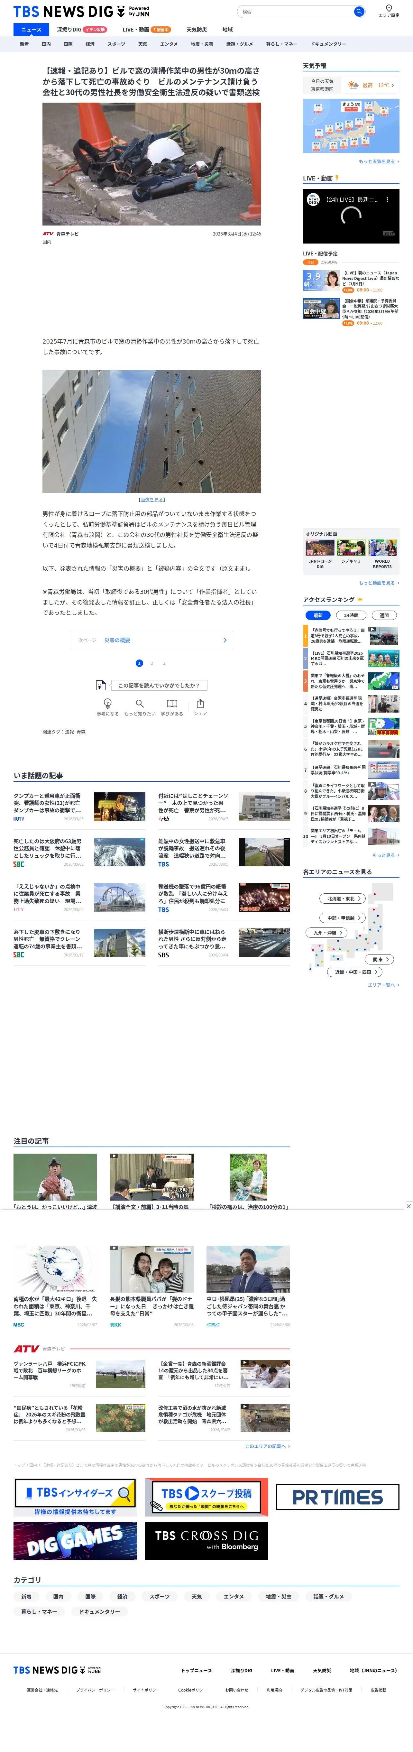Click エリア一覧へ link
413x1752 pixels.
[383, 985]
